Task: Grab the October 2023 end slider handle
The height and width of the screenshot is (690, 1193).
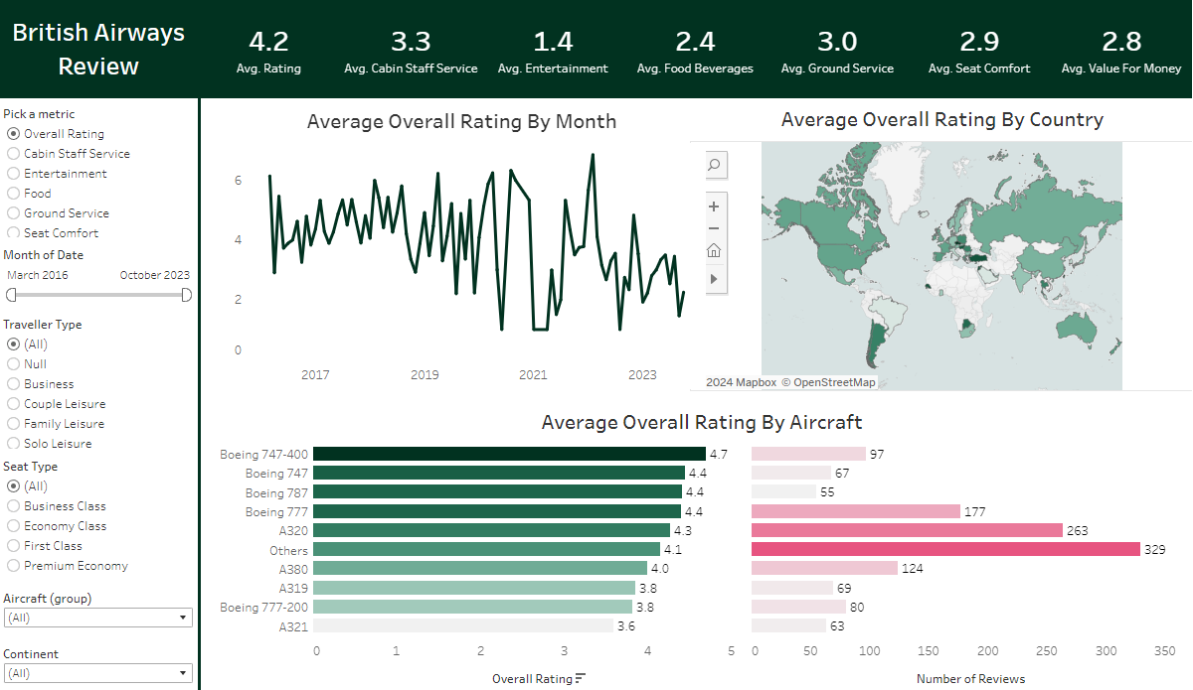Action: [x=186, y=295]
